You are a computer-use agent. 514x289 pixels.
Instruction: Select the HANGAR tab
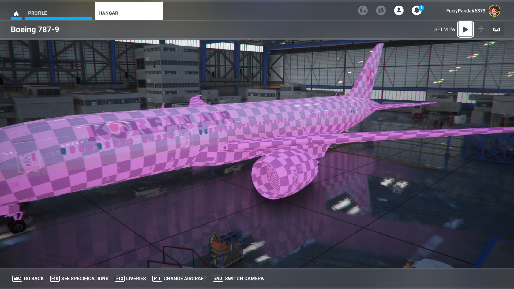pos(129,11)
